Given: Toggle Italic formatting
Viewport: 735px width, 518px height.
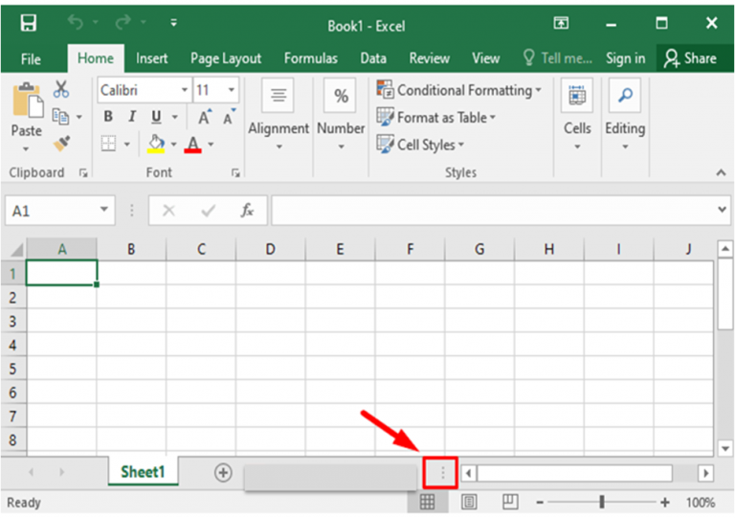Looking at the screenshot, I should click(132, 117).
